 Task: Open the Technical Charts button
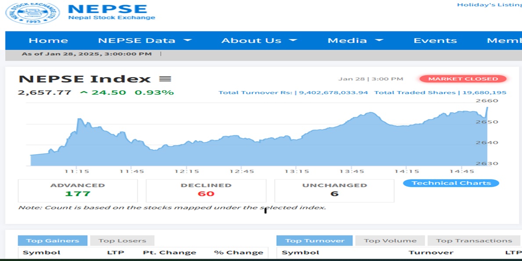tap(451, 183)
